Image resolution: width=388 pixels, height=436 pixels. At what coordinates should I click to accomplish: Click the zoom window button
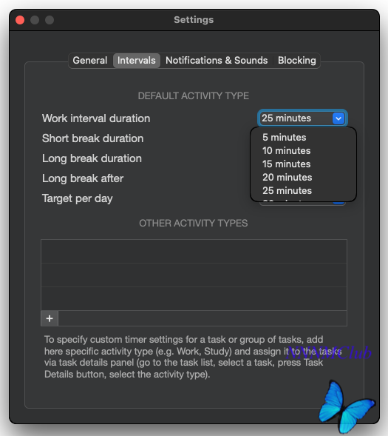pyautogui.click(x=50, y=20)
